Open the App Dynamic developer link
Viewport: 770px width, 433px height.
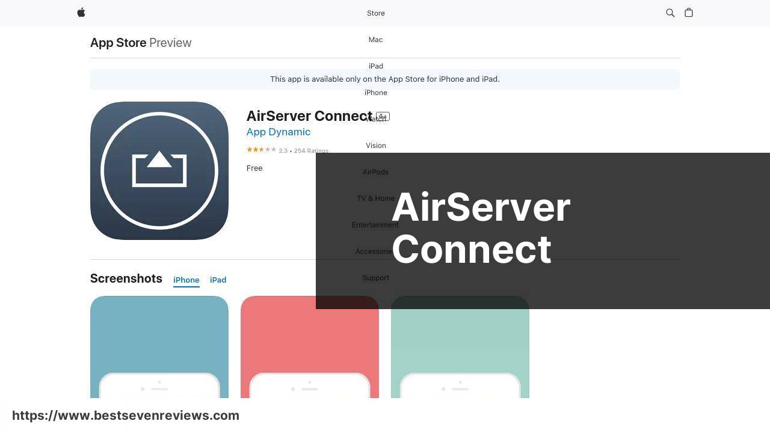pyautogui.click(x=279, y=132)
